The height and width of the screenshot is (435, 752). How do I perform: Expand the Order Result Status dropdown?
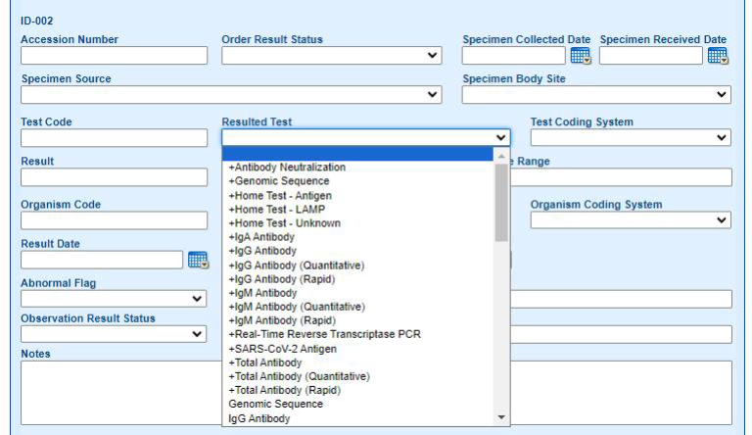tap(331, 55)
